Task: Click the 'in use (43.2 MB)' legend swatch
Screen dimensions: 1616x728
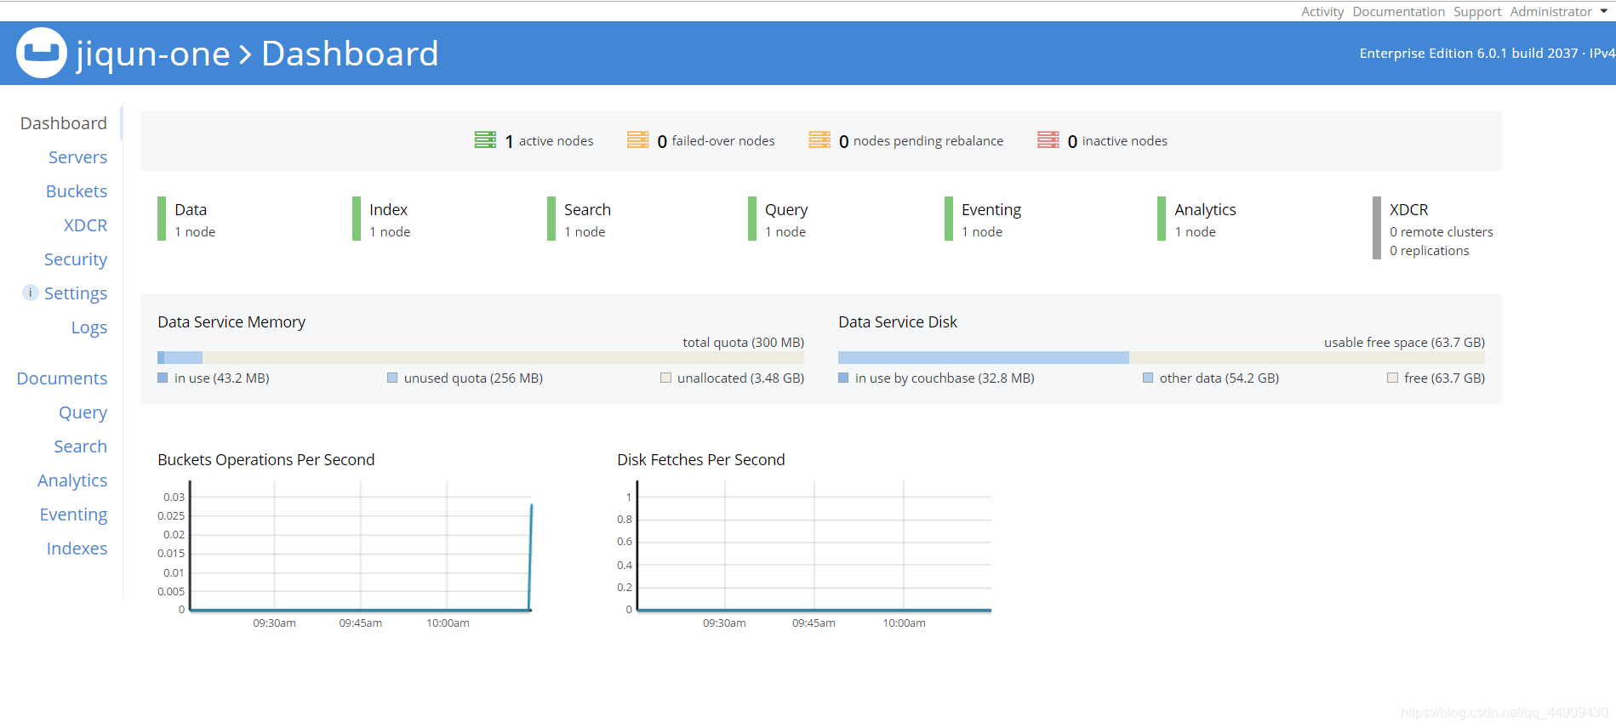Action: coord(163,378)
